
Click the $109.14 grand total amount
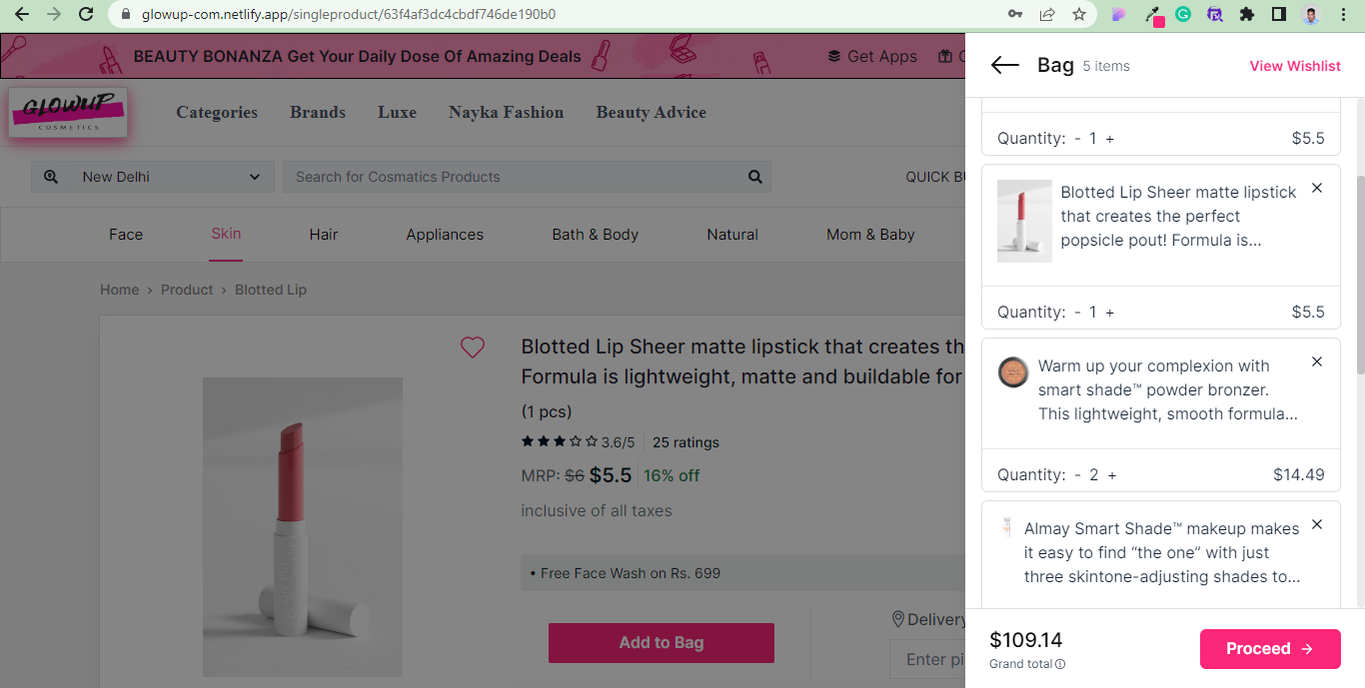point(1026,640)
